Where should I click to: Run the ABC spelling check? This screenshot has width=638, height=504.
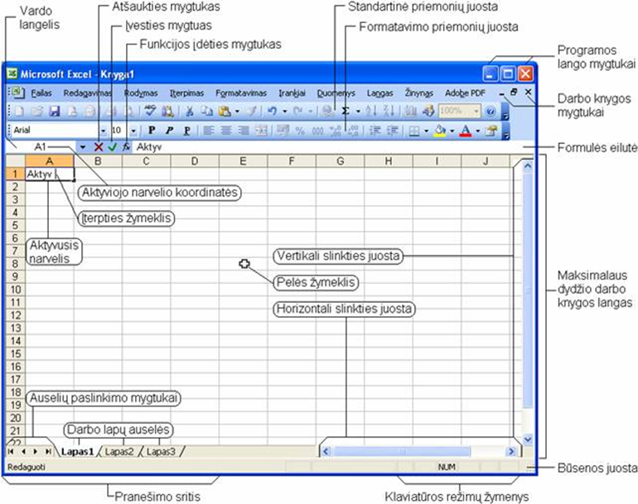point(150,110)
